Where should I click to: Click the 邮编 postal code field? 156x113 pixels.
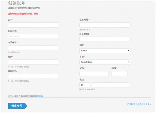(120, 73)
